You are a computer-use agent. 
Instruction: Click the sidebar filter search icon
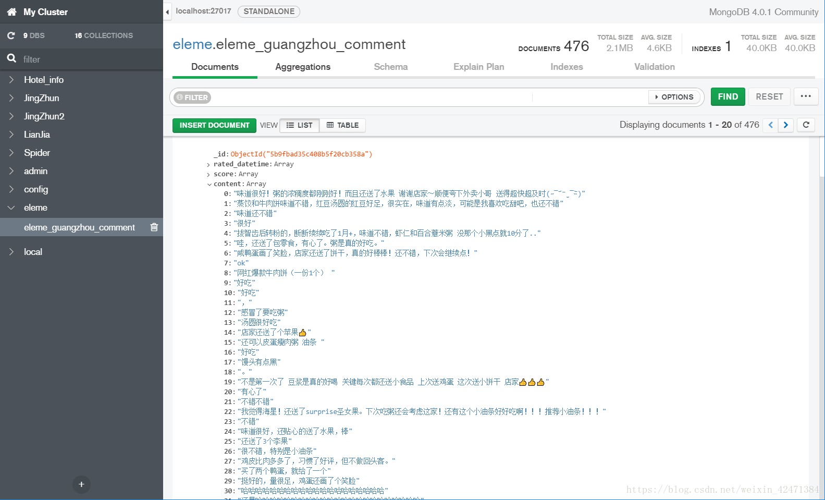pyautogui.click(x=11, y=58)
